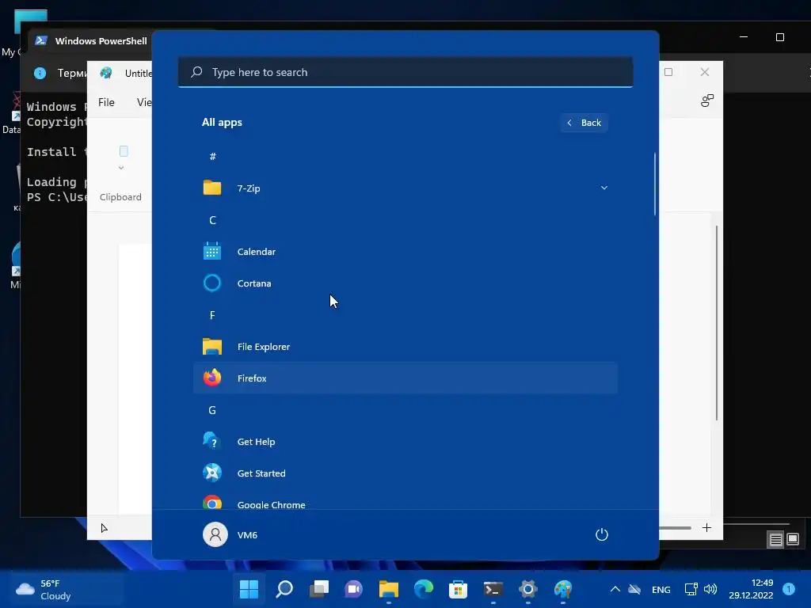Open taskbar Search magnifier

pyautogui.click(x=284, y=589)
